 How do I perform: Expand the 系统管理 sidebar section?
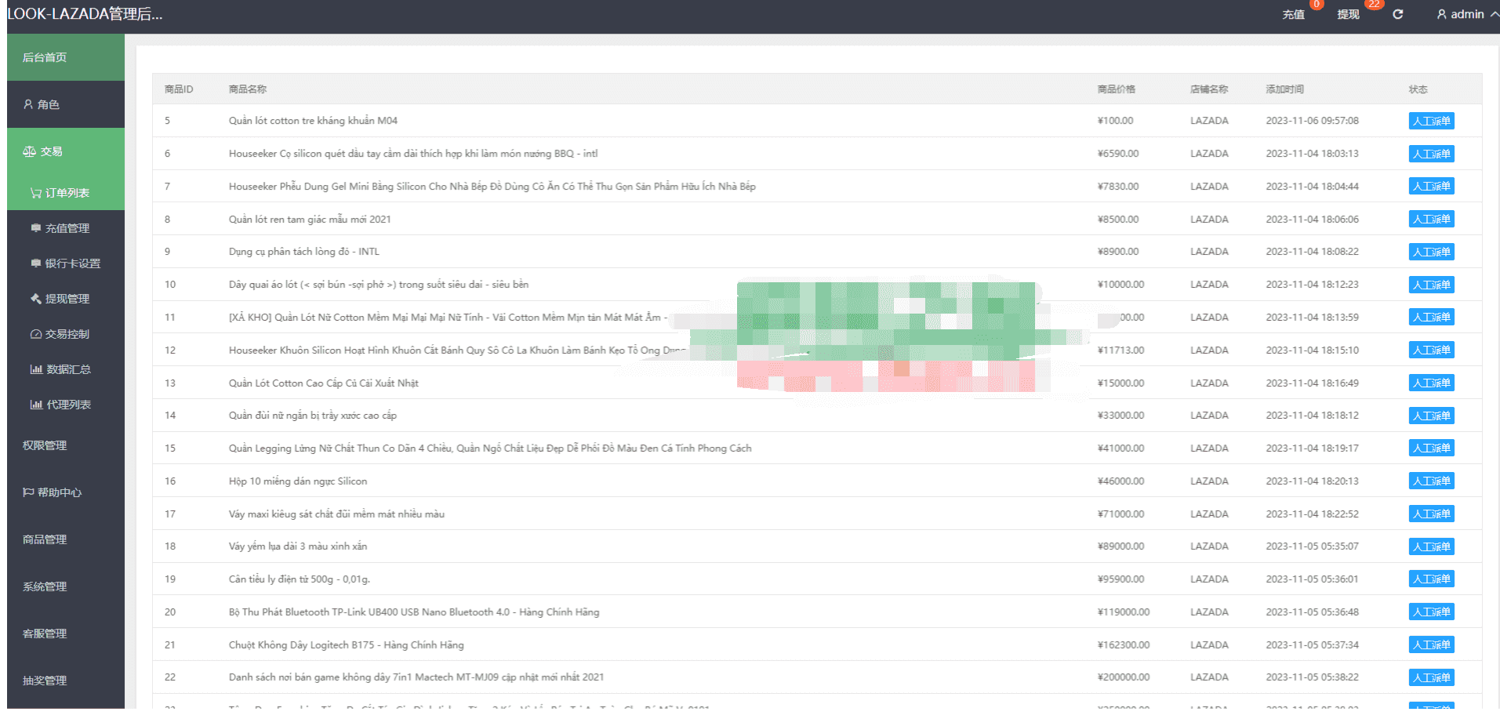(x=45, y=586)
